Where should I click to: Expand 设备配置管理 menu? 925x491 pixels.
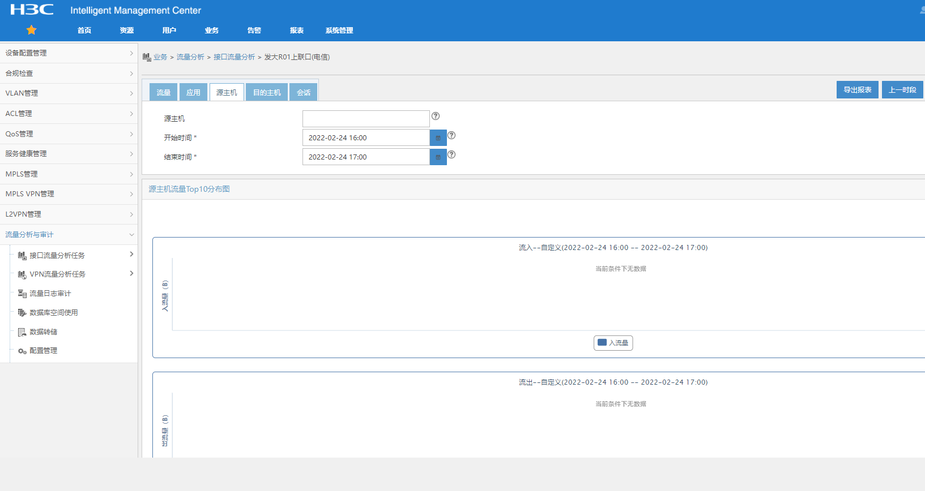[69, 53]
